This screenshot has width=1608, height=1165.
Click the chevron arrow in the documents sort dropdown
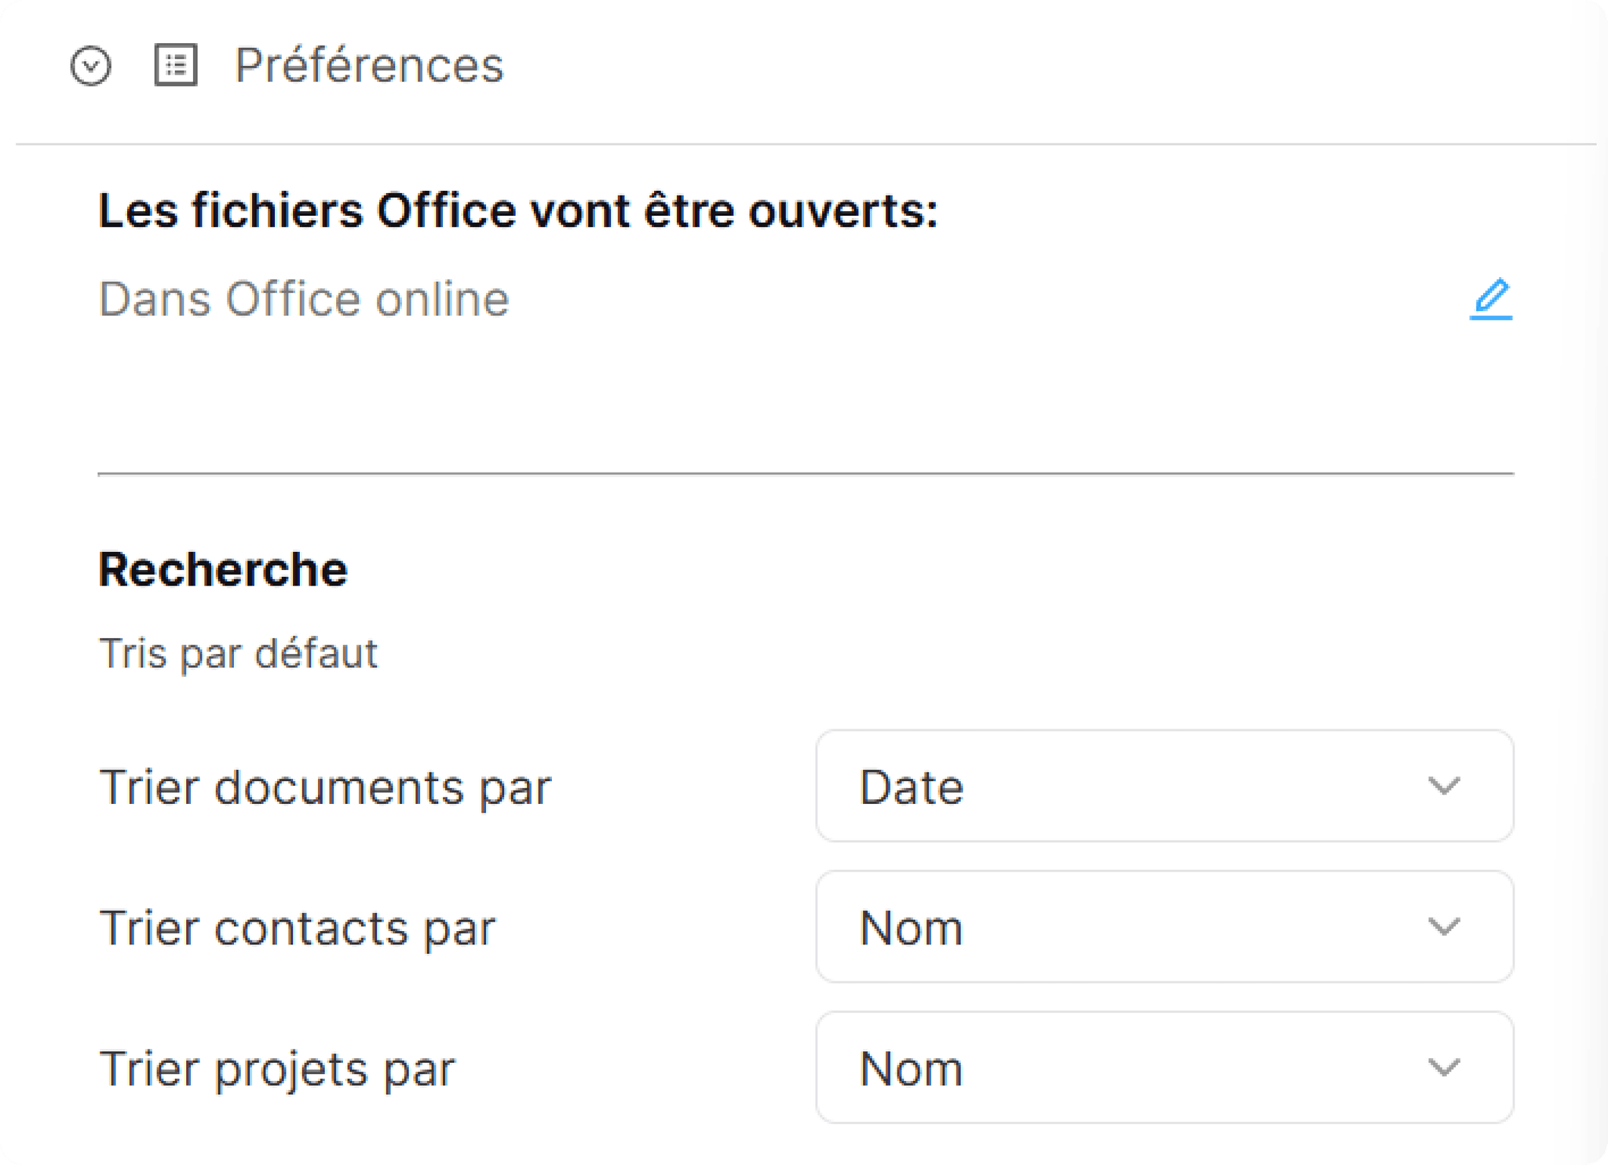point(1443,786)
